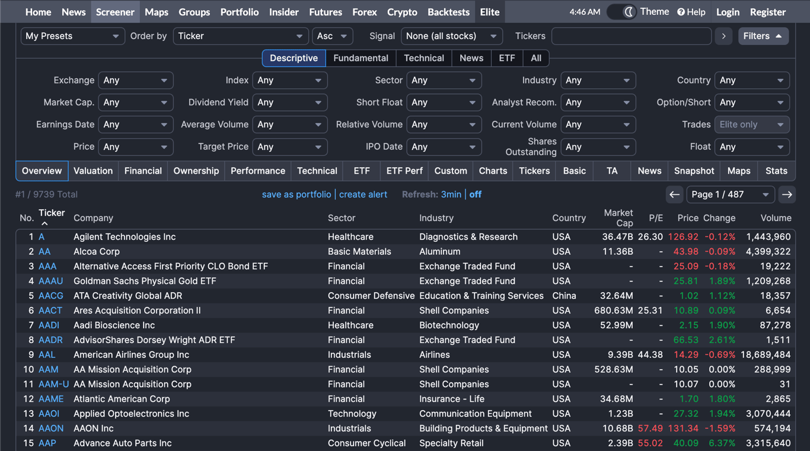Viewport: 810px width, 451px height.
Task: Open the Market Cap. filter dropdown
Action: pos(136,103)
